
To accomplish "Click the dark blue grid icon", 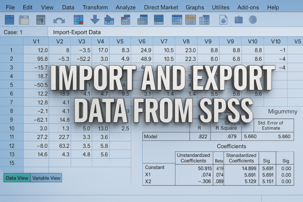I will tap(159, 20).
